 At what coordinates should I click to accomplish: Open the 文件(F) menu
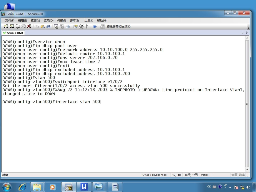10,20
